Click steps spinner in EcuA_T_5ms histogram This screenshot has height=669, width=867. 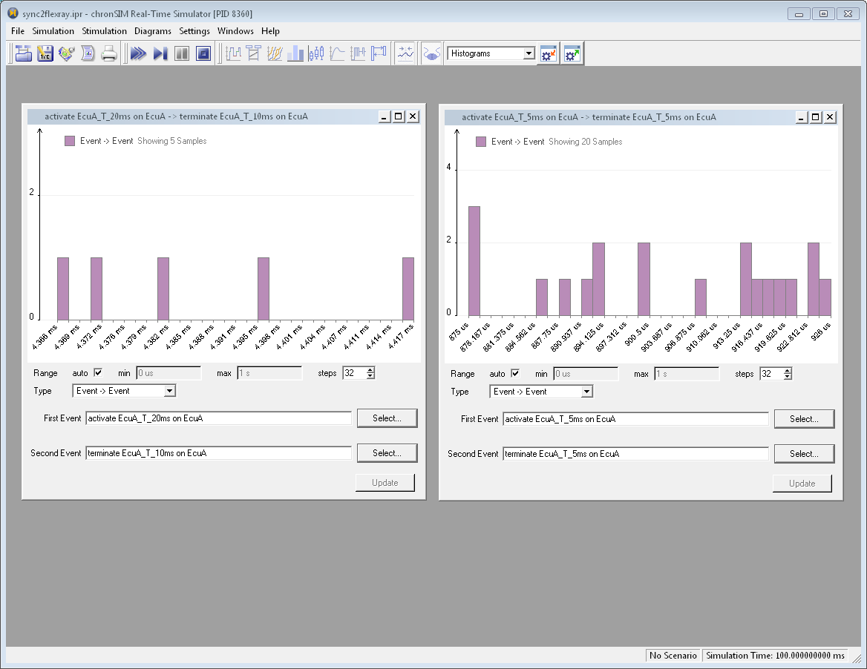[x=776, y=374]
